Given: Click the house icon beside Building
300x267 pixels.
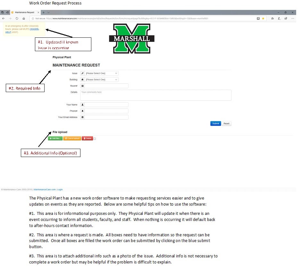Looking at the screenshot, I should pos(82,80).
